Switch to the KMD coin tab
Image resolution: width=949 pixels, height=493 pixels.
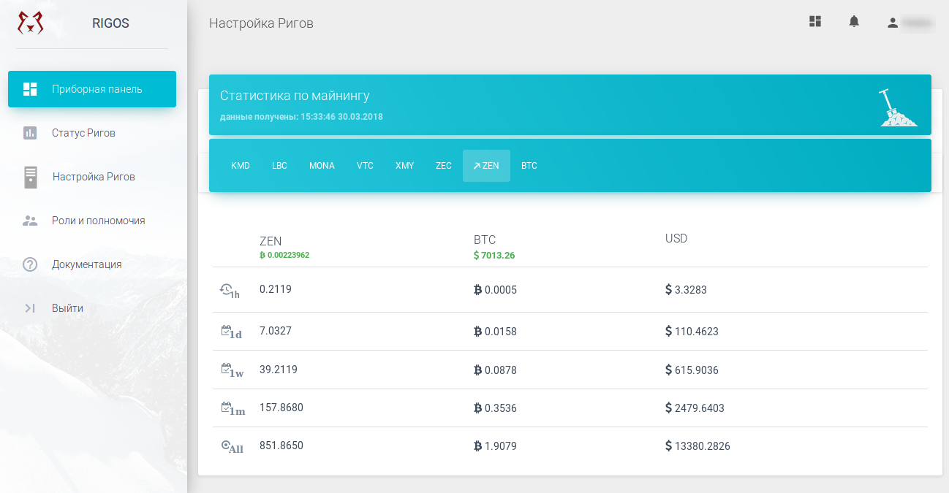(241, 166)
